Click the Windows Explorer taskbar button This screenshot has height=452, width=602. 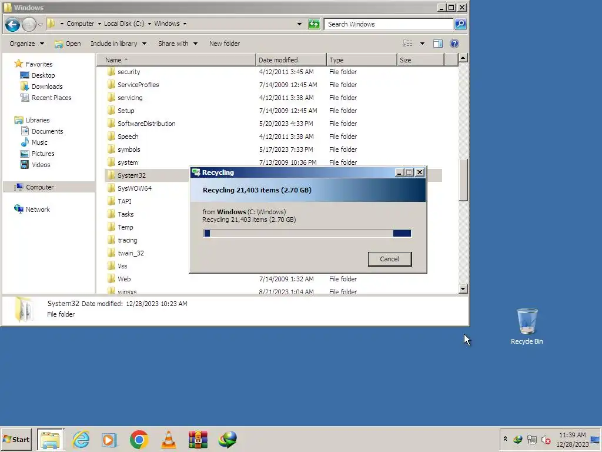coord(51,439)
